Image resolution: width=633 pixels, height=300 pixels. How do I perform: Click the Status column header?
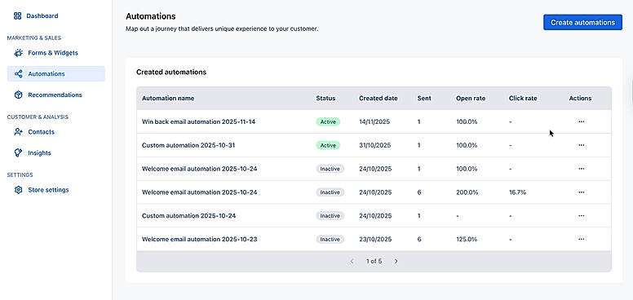325,98
